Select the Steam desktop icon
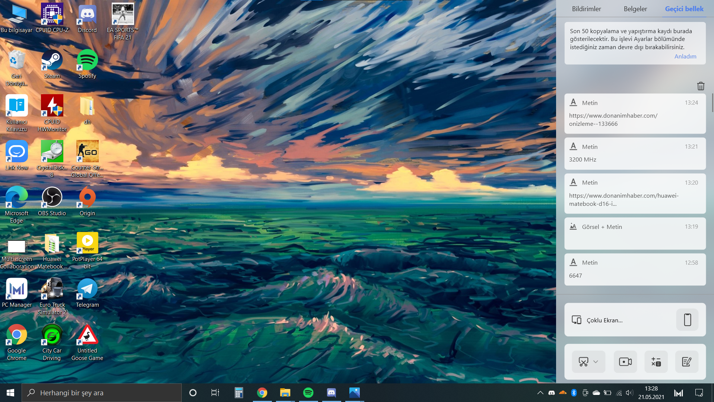This screenshot has width=714, height=402. [x=52, y=64]
